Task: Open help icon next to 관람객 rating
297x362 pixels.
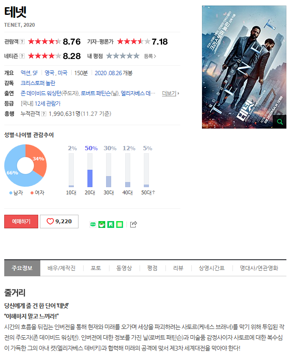Action: tap(22, 42)
